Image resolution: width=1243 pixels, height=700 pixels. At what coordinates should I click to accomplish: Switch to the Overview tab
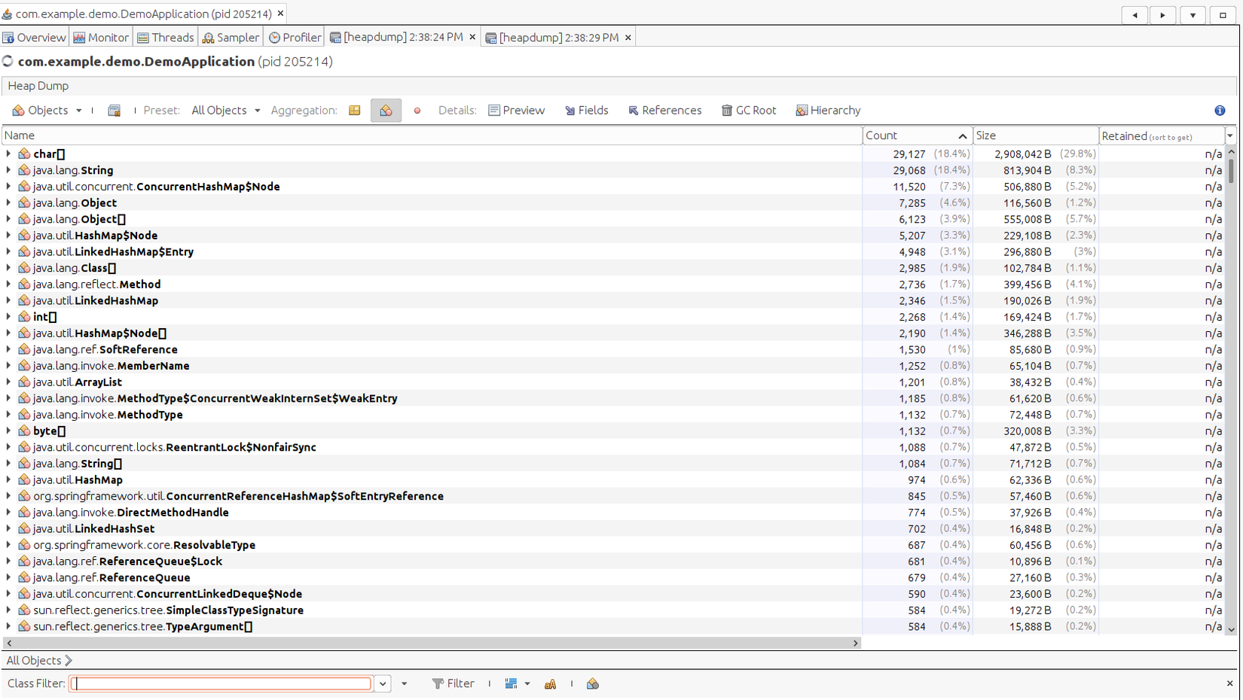pos(35,38)
